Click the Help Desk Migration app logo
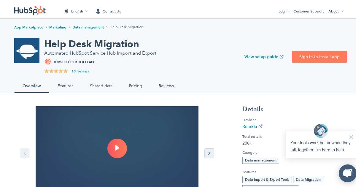The image size is (356, 187). click(27, 50)
